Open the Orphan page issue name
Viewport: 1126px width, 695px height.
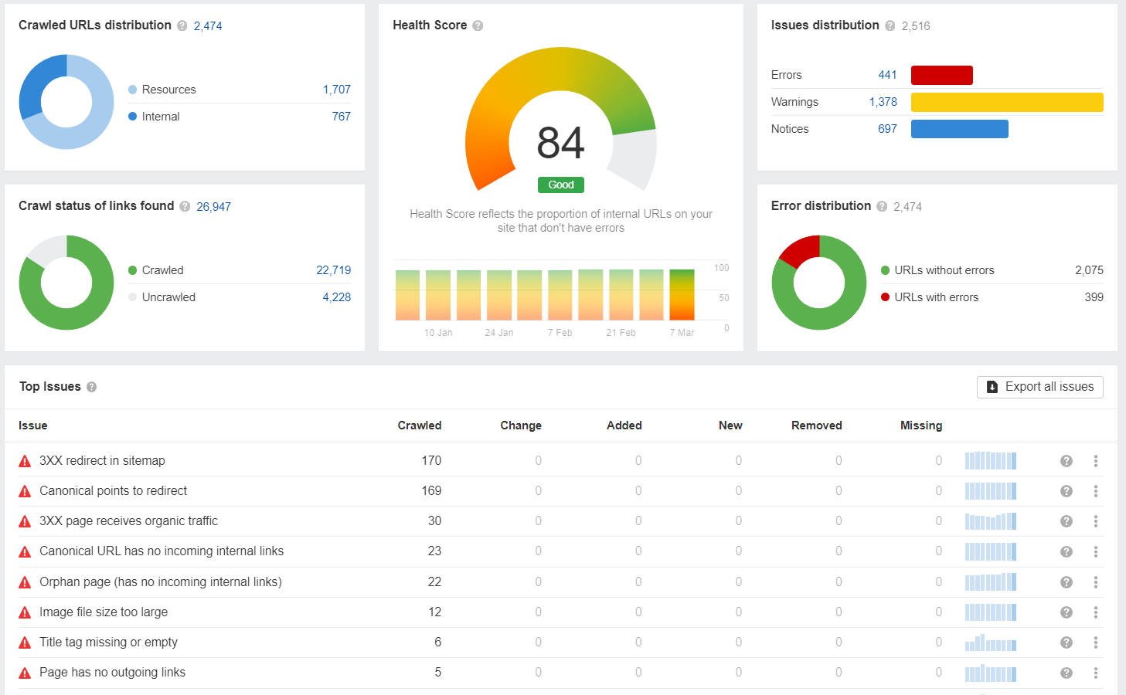click(x=161, y=582)
